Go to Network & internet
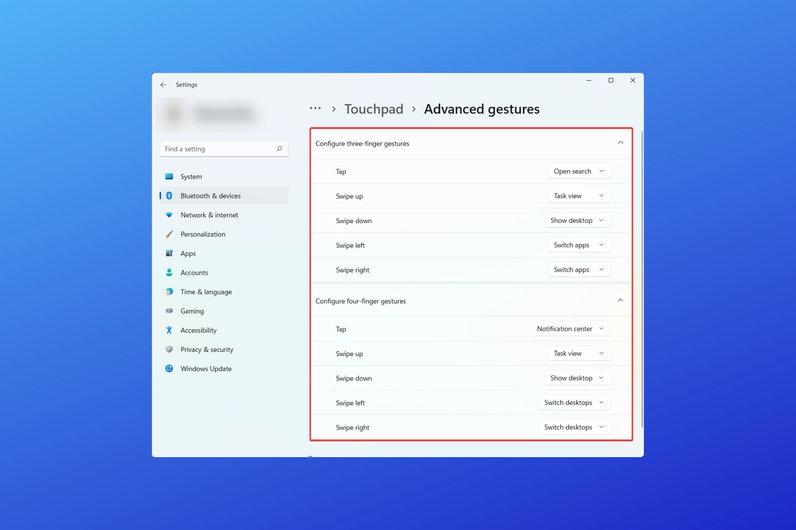This screenshot has height=530, width=796. (x=224, y=215)
